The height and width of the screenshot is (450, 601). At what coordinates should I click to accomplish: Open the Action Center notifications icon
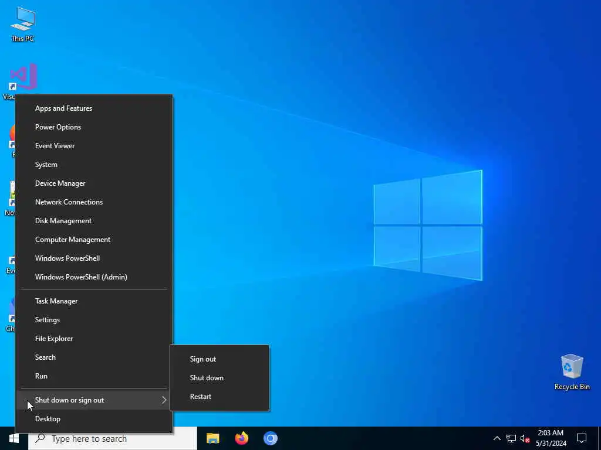(x=582, y=438)
